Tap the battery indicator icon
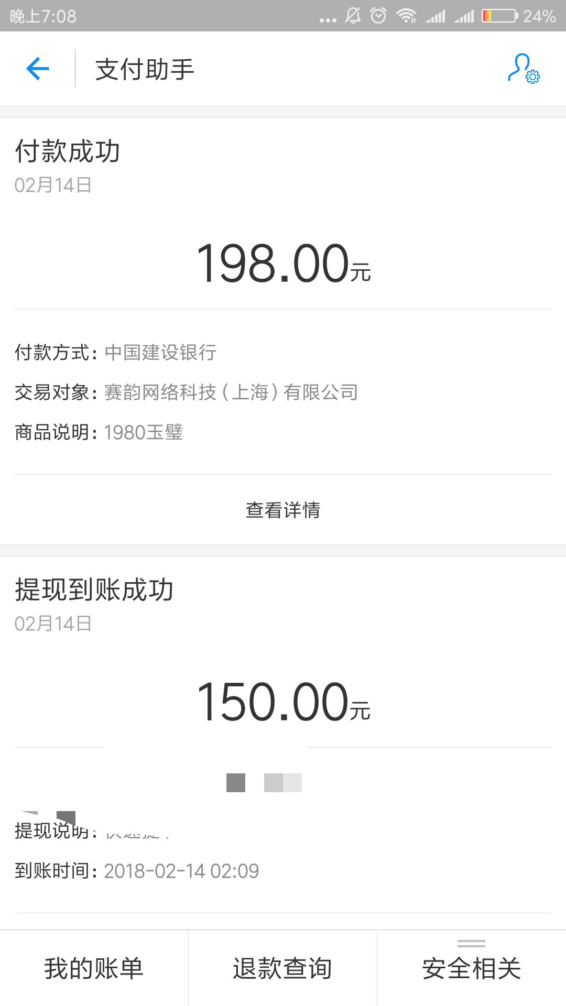This screenshot has width=566, height=1006. (499, 16)
